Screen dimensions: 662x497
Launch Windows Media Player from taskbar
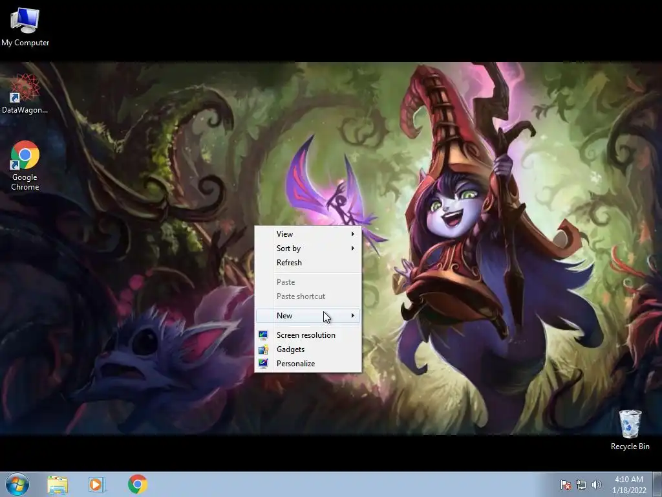[x=96, y=485]
